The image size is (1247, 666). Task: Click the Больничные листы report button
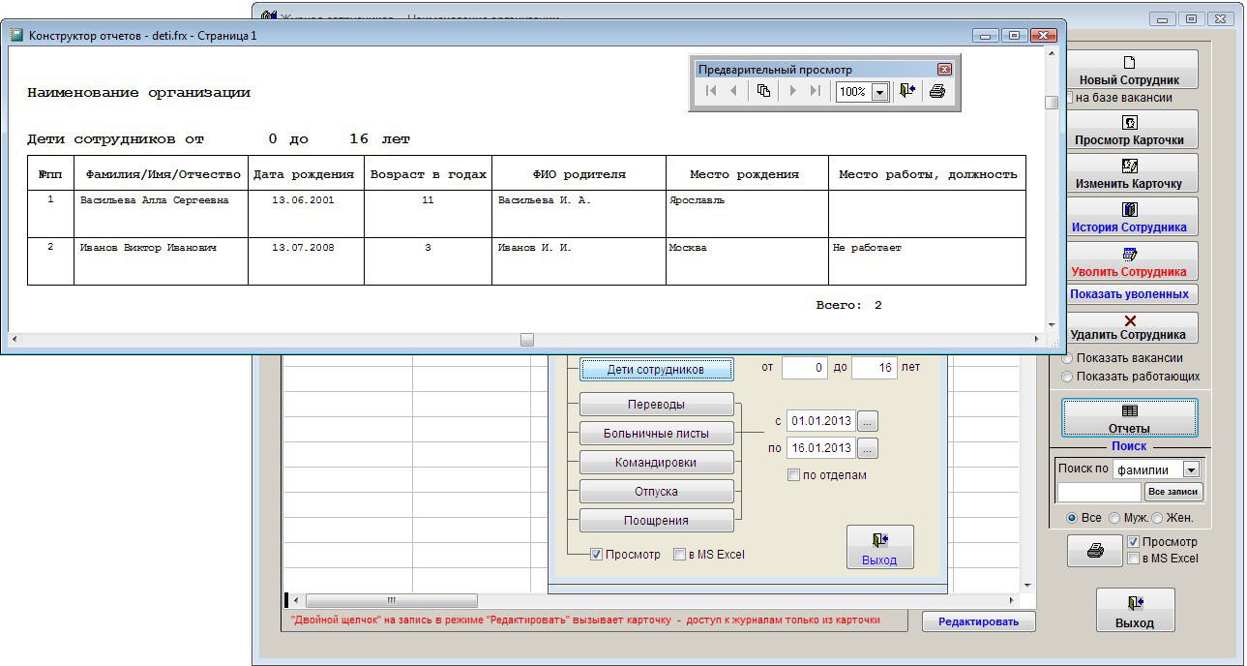656,434
